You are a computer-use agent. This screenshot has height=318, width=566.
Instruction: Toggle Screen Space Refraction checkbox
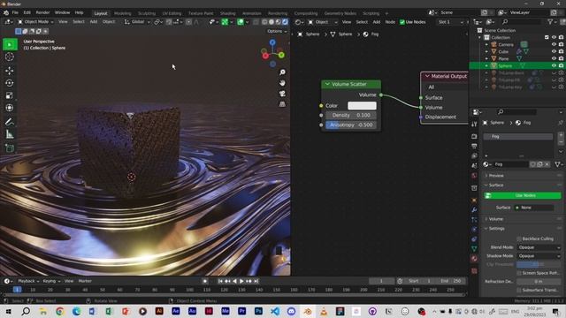[x=519, y=273]
